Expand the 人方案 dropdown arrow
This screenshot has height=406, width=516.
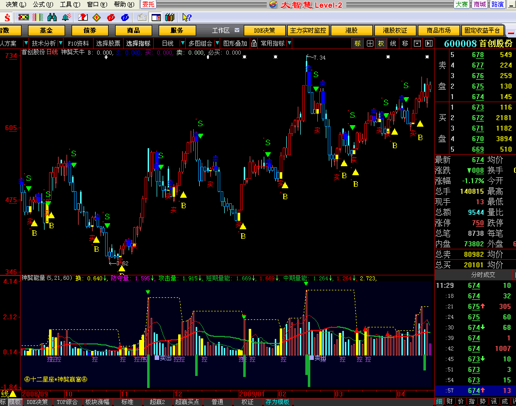(26, 43)
